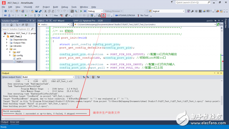Expand the Libraries tree node

(7, 46)
